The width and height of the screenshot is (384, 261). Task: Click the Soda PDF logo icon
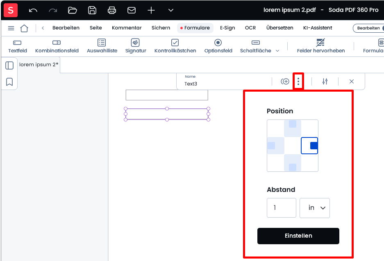point(11,10)
